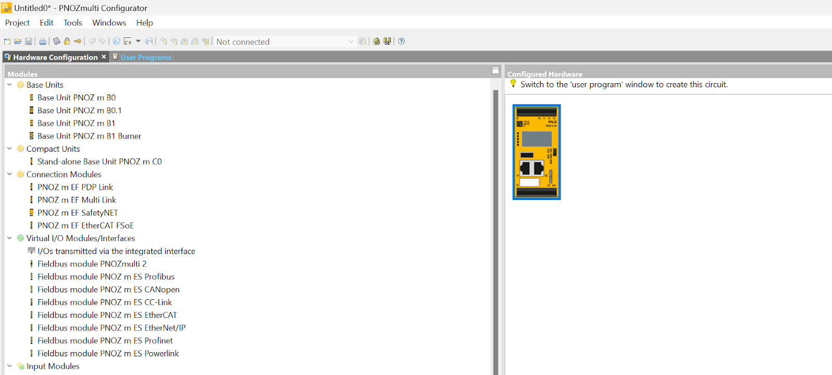Save project with the floppy disk icon
The height and width of the screenshot is (375, 832).
click(x=29, y=42)
